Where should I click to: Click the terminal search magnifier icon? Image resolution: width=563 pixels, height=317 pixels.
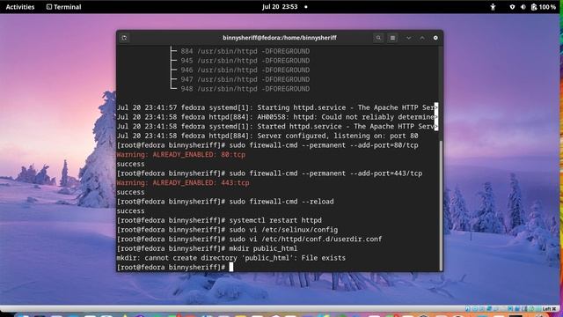(378, 38)
